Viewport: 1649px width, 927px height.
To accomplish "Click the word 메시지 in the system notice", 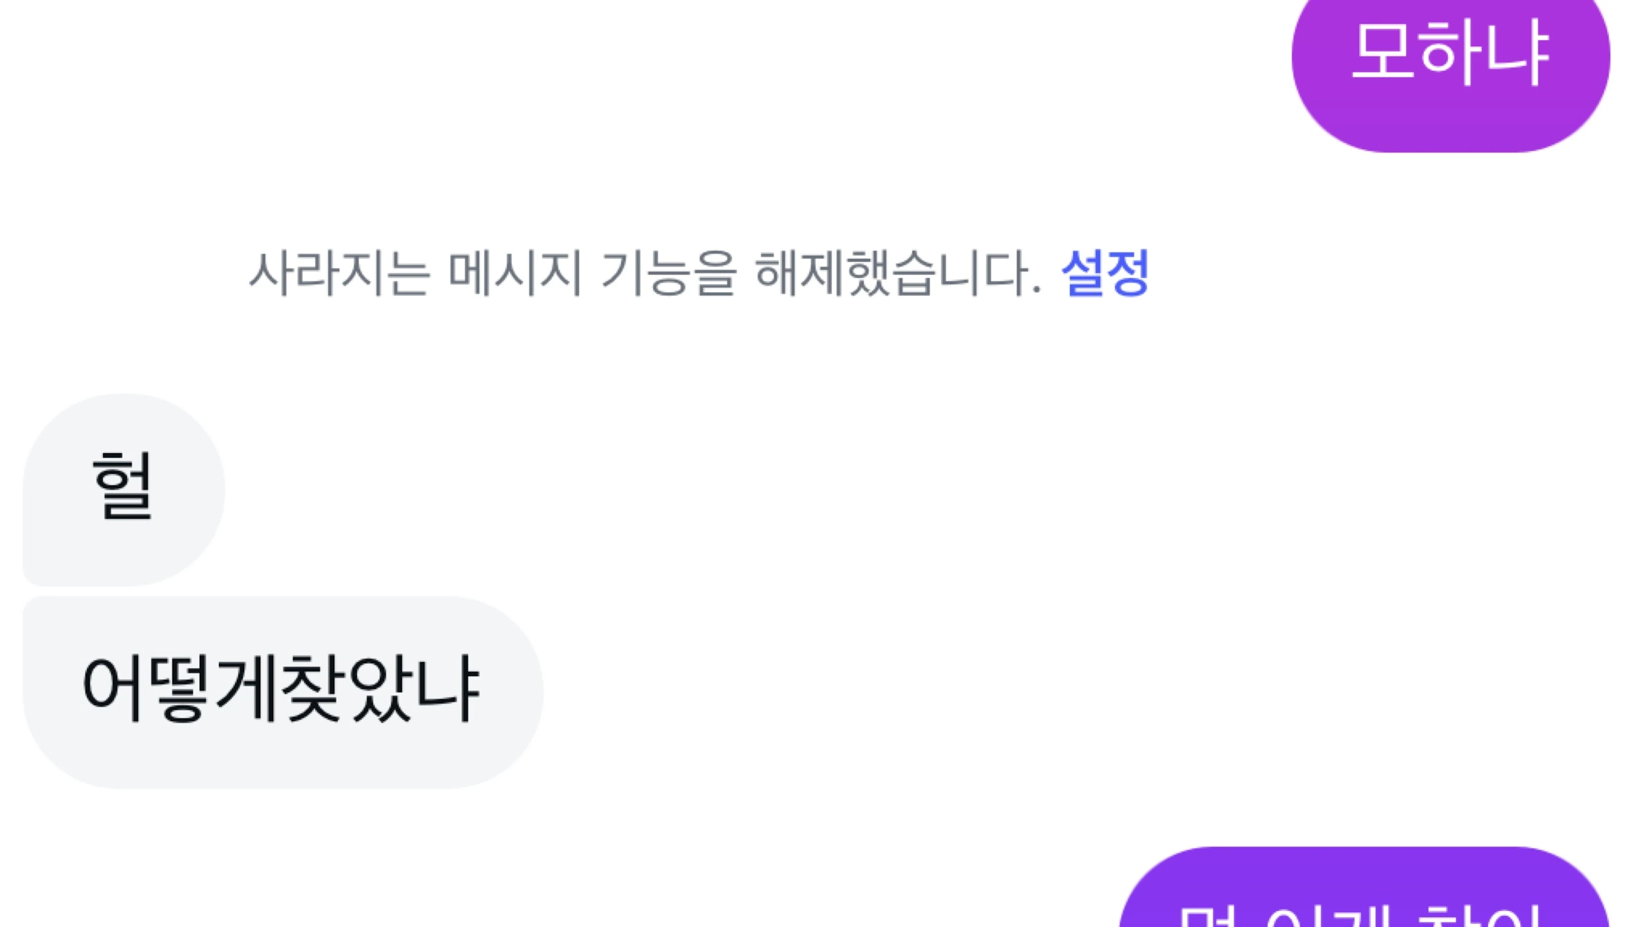I will tap(515, 273).
